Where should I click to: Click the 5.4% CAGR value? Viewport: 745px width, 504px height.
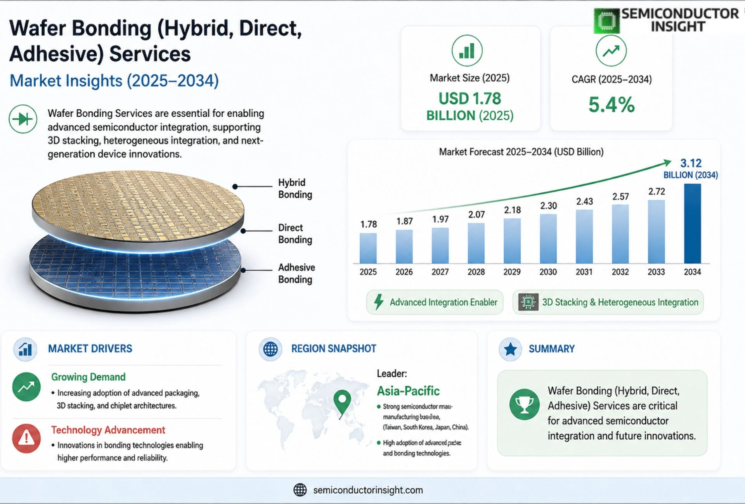click(x=612, y=105)
